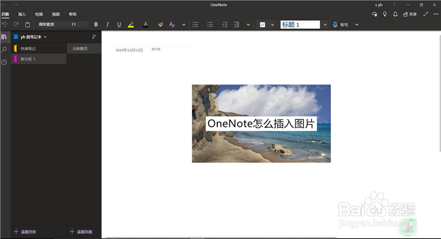Open the more options ellipsis menu
This screenshot has width=441, height=239.
436,14
